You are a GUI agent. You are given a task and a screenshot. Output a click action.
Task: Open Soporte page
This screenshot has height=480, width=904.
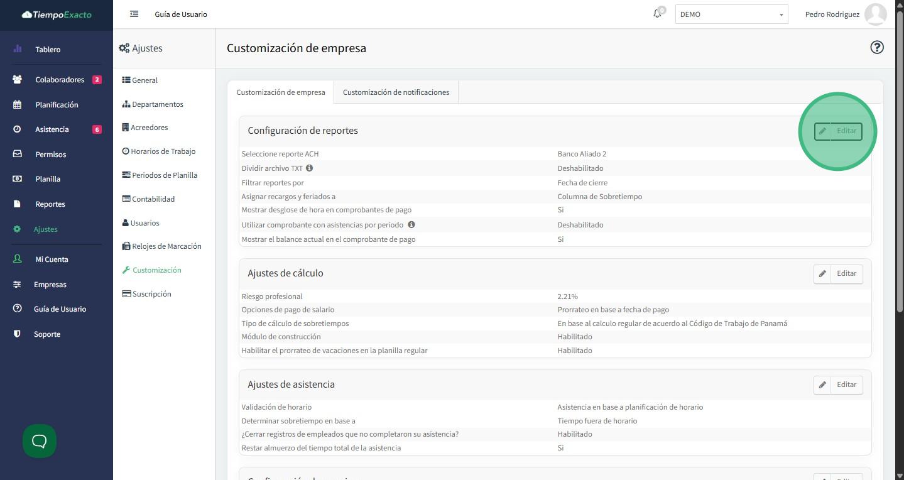pos(47,334)
